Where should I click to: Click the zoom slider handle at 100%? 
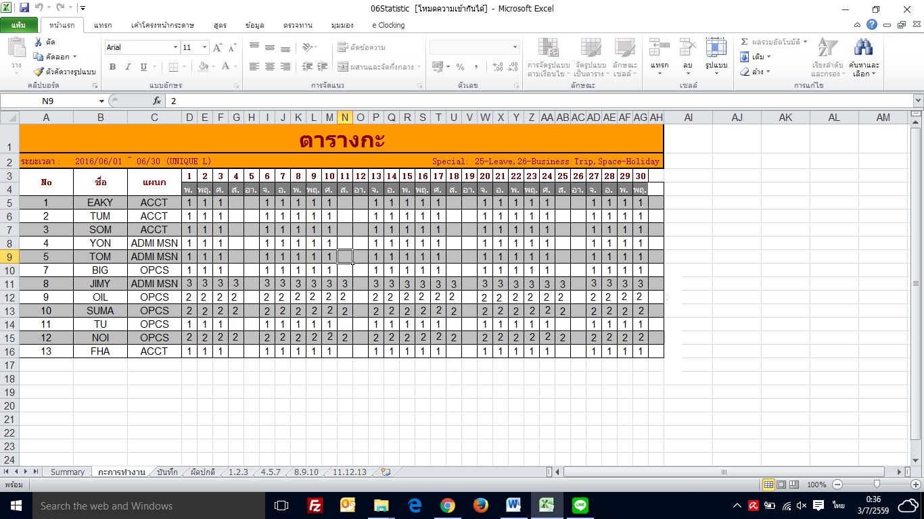877,485
